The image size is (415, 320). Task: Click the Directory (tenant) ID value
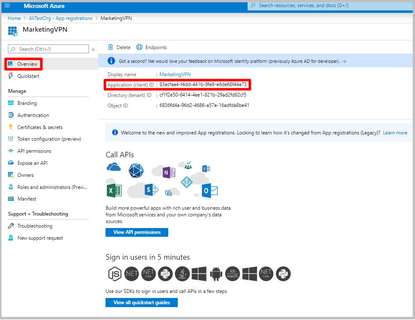(203, 95)
